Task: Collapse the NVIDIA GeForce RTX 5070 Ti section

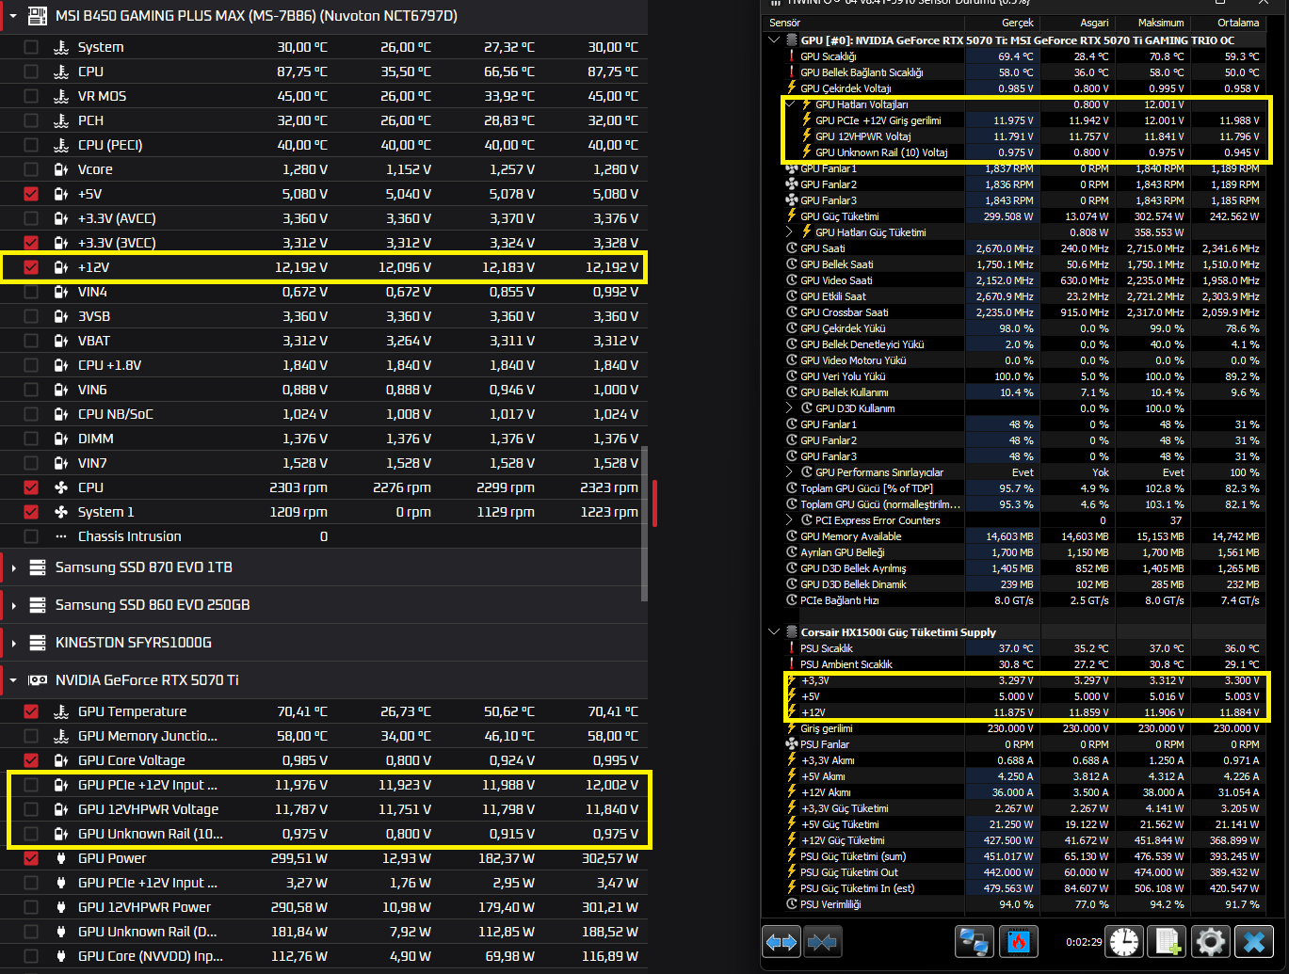Action: coord(13,680)
